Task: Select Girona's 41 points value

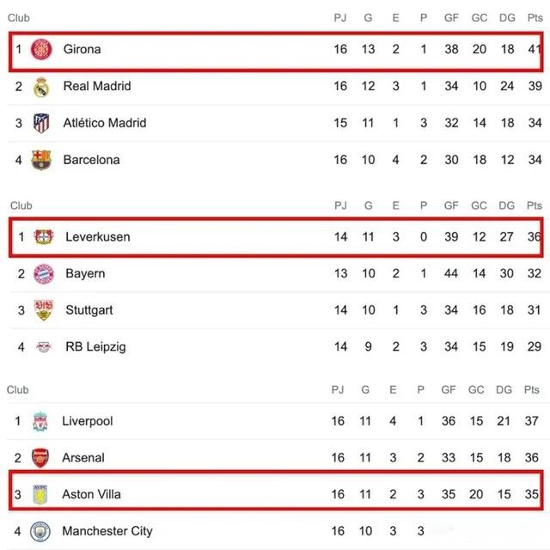Action: tap(535, 49)
